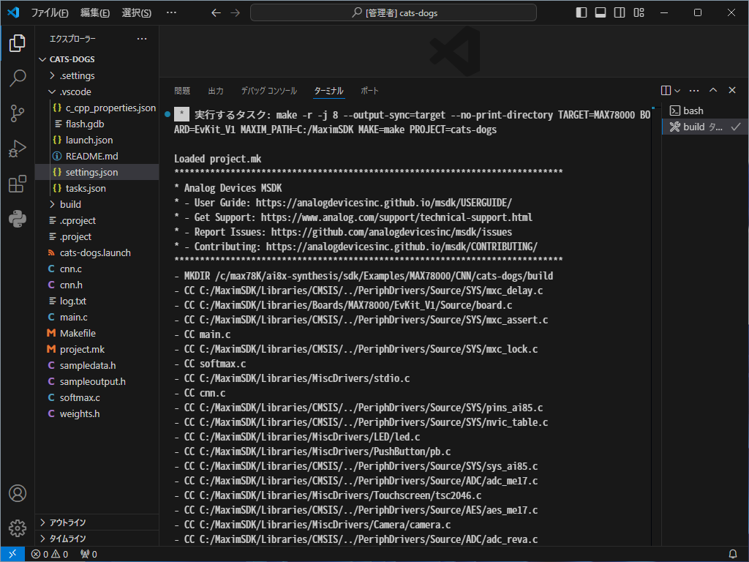749x562 pixels.
Task: Open the Search view in activity bar
Action: point(18,78)
